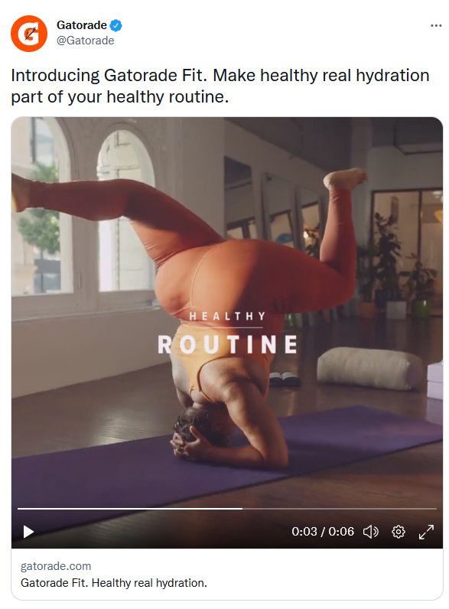Click the ROUTINE overlay text on video
Viewport: 449px width, 609px height.
point(228,344)
